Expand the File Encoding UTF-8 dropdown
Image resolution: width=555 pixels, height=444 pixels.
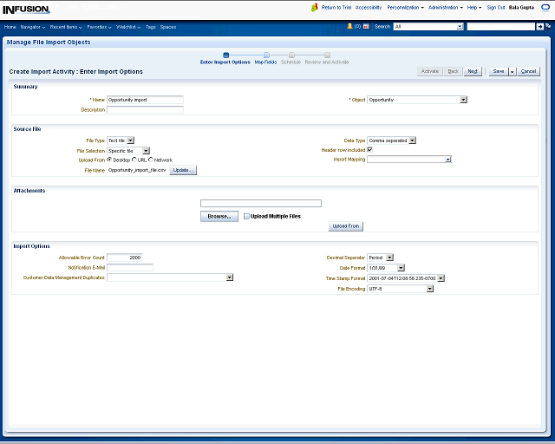(430, 289)
